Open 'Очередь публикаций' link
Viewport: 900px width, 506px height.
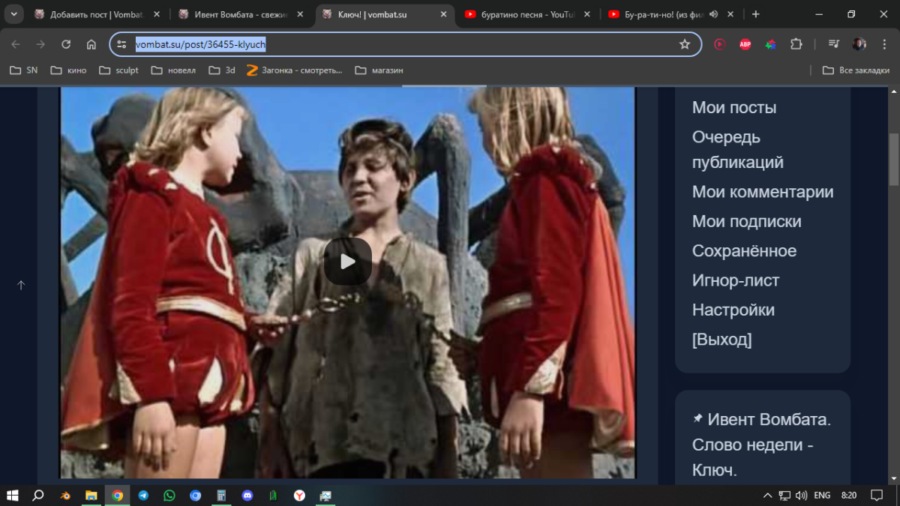(738, 150)
